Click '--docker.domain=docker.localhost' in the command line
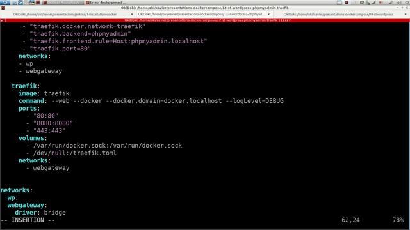 tap(164, 101)
